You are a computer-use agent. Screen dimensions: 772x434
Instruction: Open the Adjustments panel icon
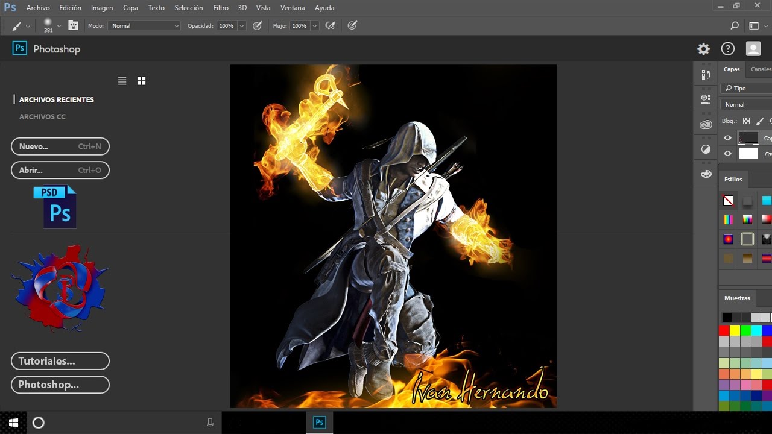(x=706, y=149)
